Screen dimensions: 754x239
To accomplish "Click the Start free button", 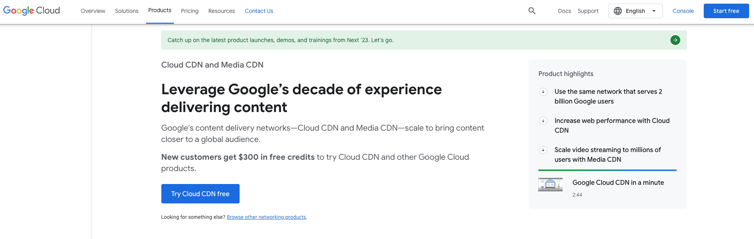I will click(x=726, y=11).
